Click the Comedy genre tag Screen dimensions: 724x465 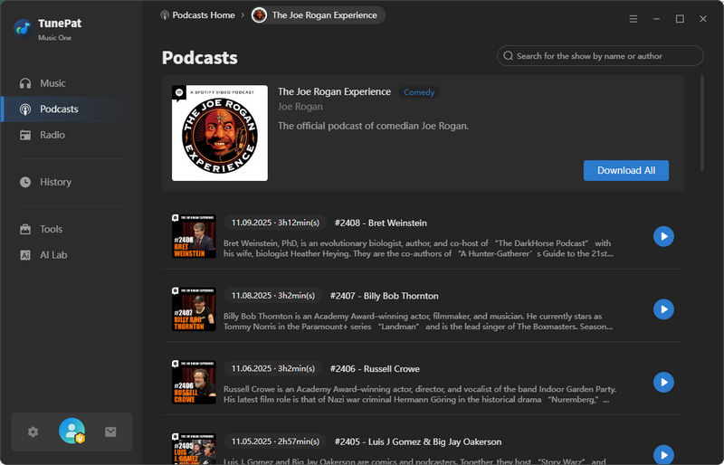[x=419, y=92]
